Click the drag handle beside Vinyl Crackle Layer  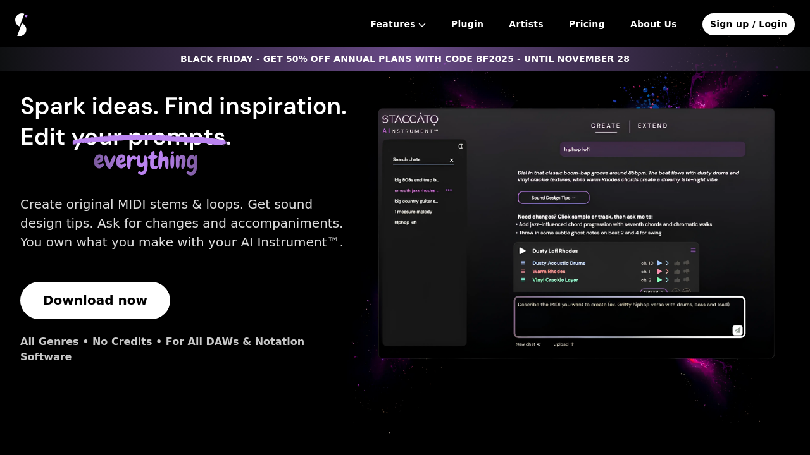pyautogui.click(x=523, y=280)
